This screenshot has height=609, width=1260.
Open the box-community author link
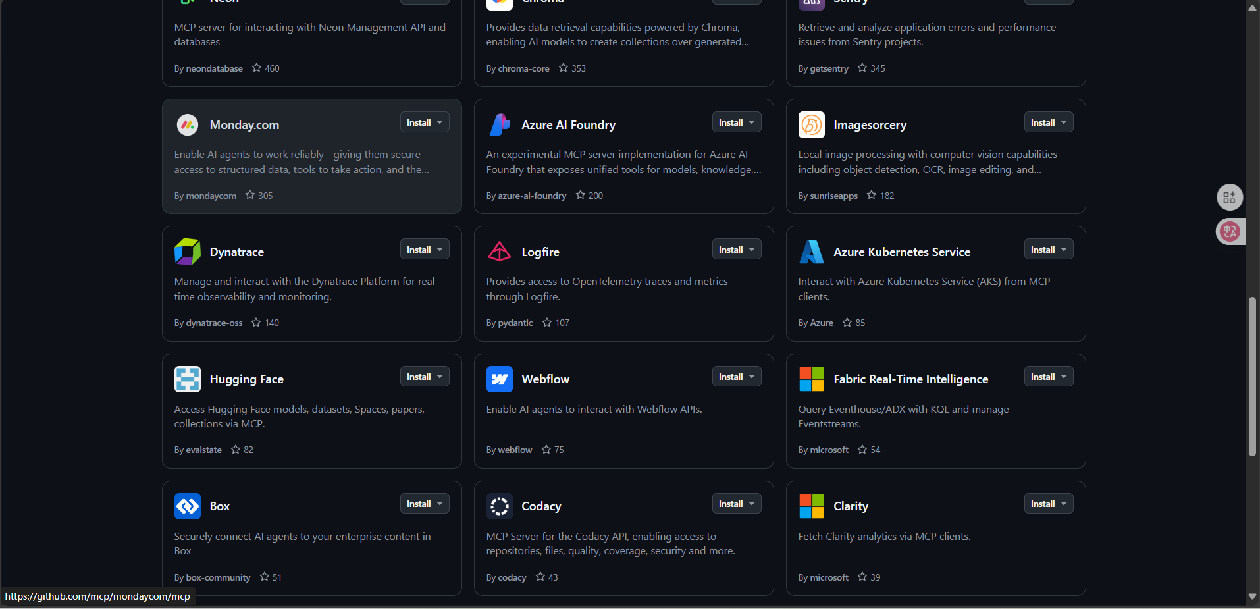point(218,578)
